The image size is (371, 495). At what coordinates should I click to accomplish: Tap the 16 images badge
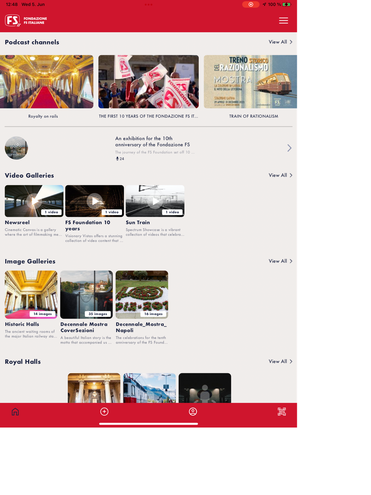pyautogui.click(x=153, y=314)
